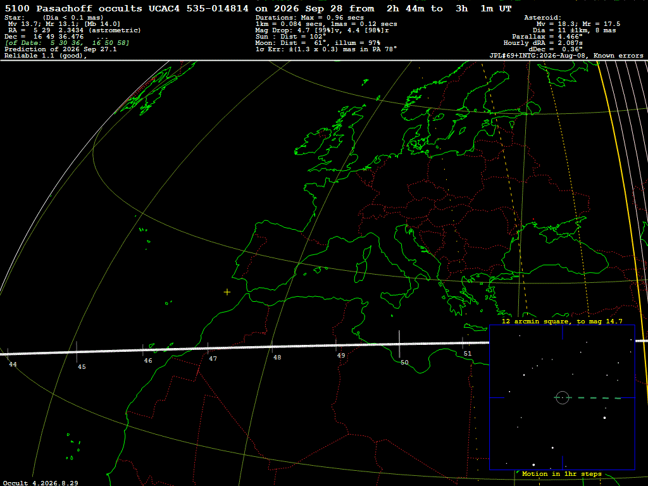Click the Motion in 1hr steps label

(x=562, y=474)
